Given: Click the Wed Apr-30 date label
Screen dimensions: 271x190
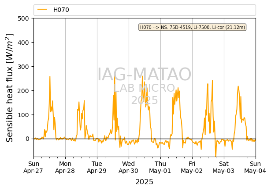Looking at the screenshot, I should 128,167.
